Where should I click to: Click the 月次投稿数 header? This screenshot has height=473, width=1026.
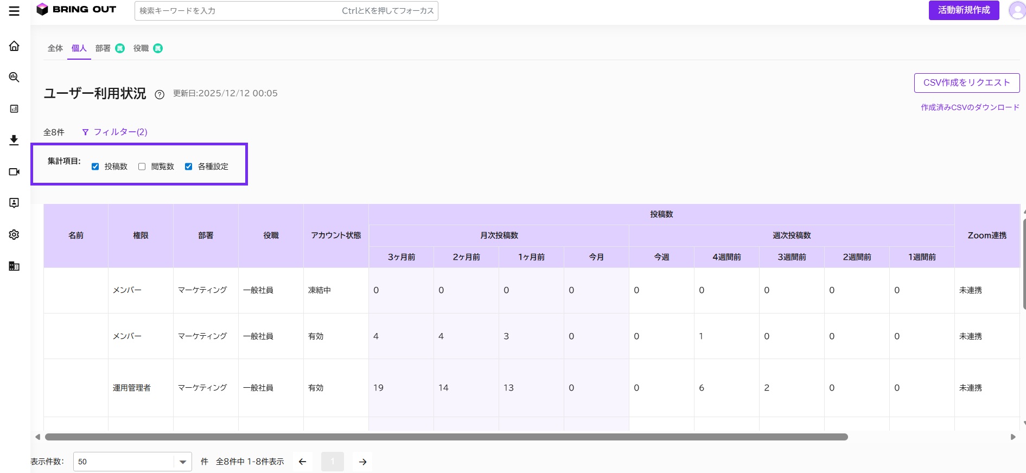point(499,235)
